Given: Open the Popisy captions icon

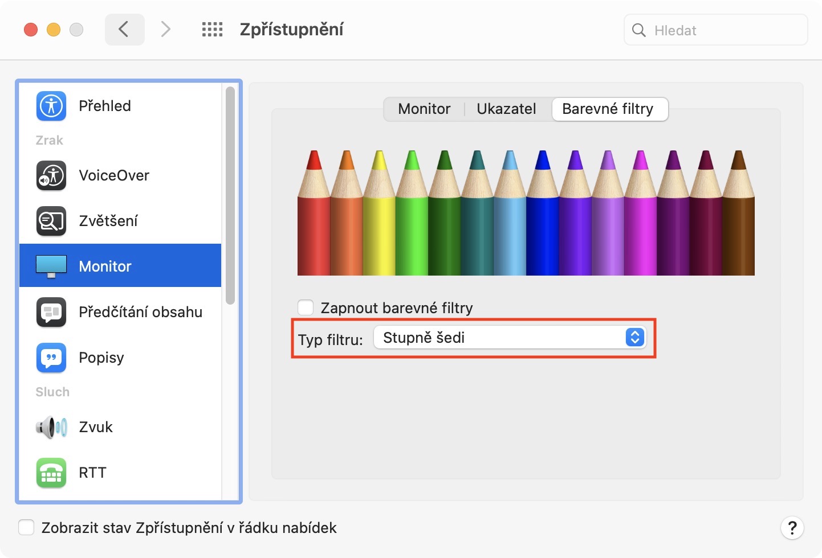Looking at the screenshot, I should [51, 358].
